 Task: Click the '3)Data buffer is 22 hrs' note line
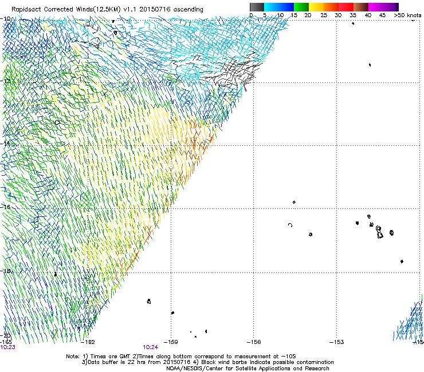coord(207,362)
